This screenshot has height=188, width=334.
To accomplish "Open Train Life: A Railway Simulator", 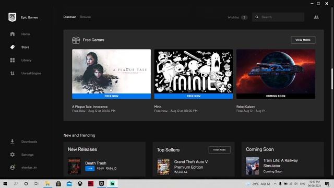I will [281, 163].
